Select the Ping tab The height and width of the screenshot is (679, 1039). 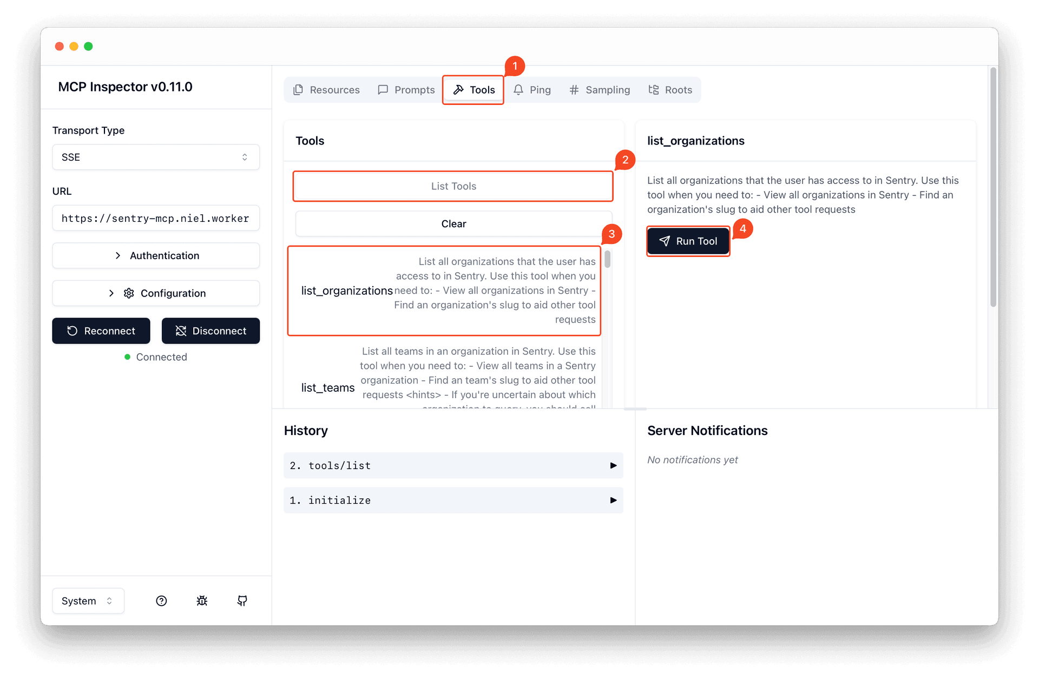point(532,90)
